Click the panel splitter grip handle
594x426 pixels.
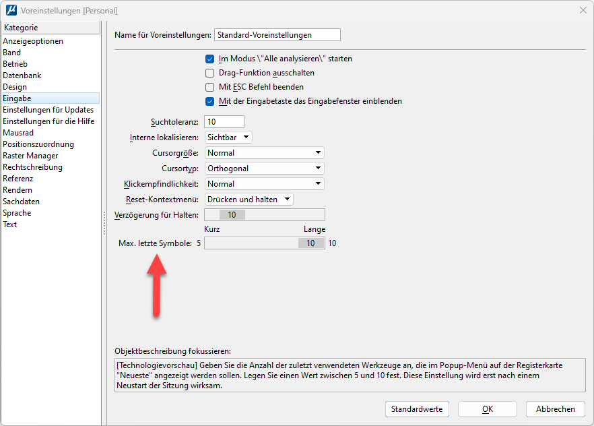(x=104, y=223)
